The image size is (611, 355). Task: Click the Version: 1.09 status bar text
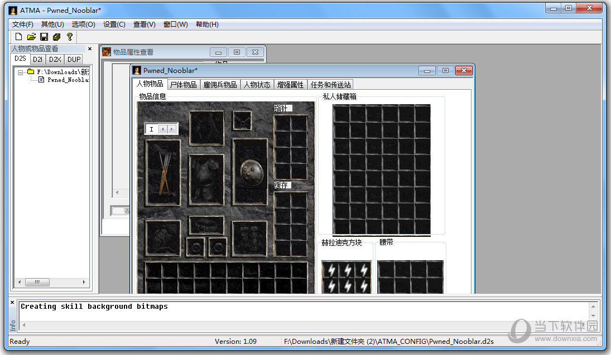[x=235, y=342]
